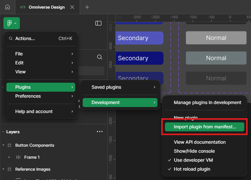Expand the File submenu
251x180 pixels.
[x=41, y=54]
